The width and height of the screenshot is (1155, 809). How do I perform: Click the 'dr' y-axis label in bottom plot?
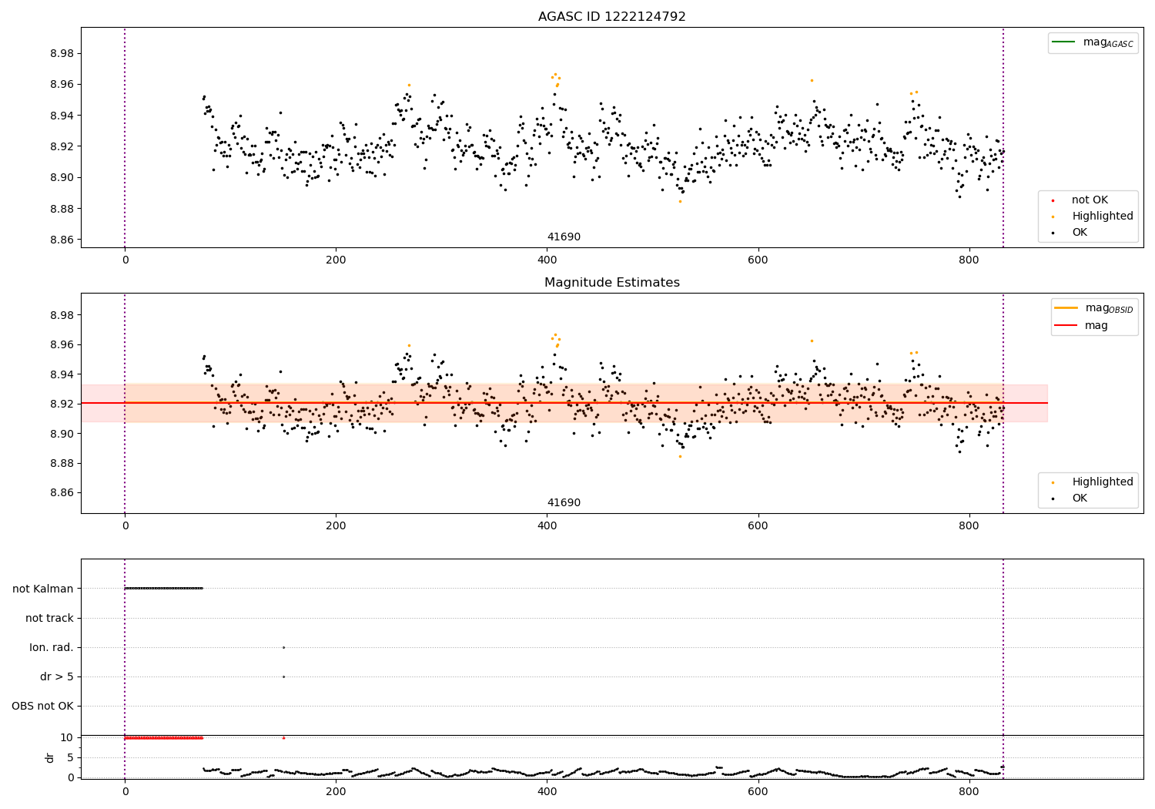click(x=50, y=757)
